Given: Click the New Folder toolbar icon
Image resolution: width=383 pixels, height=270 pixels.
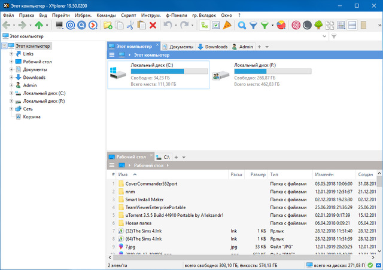Looking at the screenshot, I should (108, 25).
